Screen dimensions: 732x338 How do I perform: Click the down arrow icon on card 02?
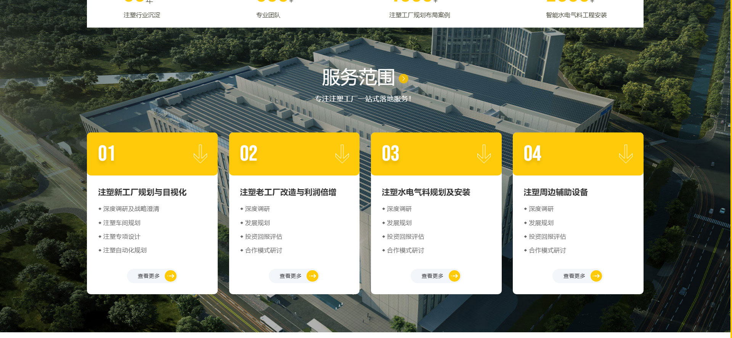tap(342, 154)
